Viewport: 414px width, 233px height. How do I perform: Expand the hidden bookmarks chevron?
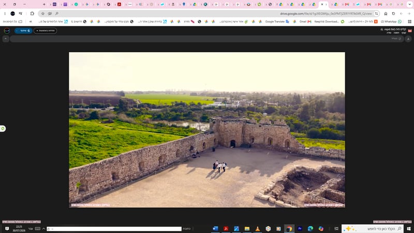pos(31,22)
